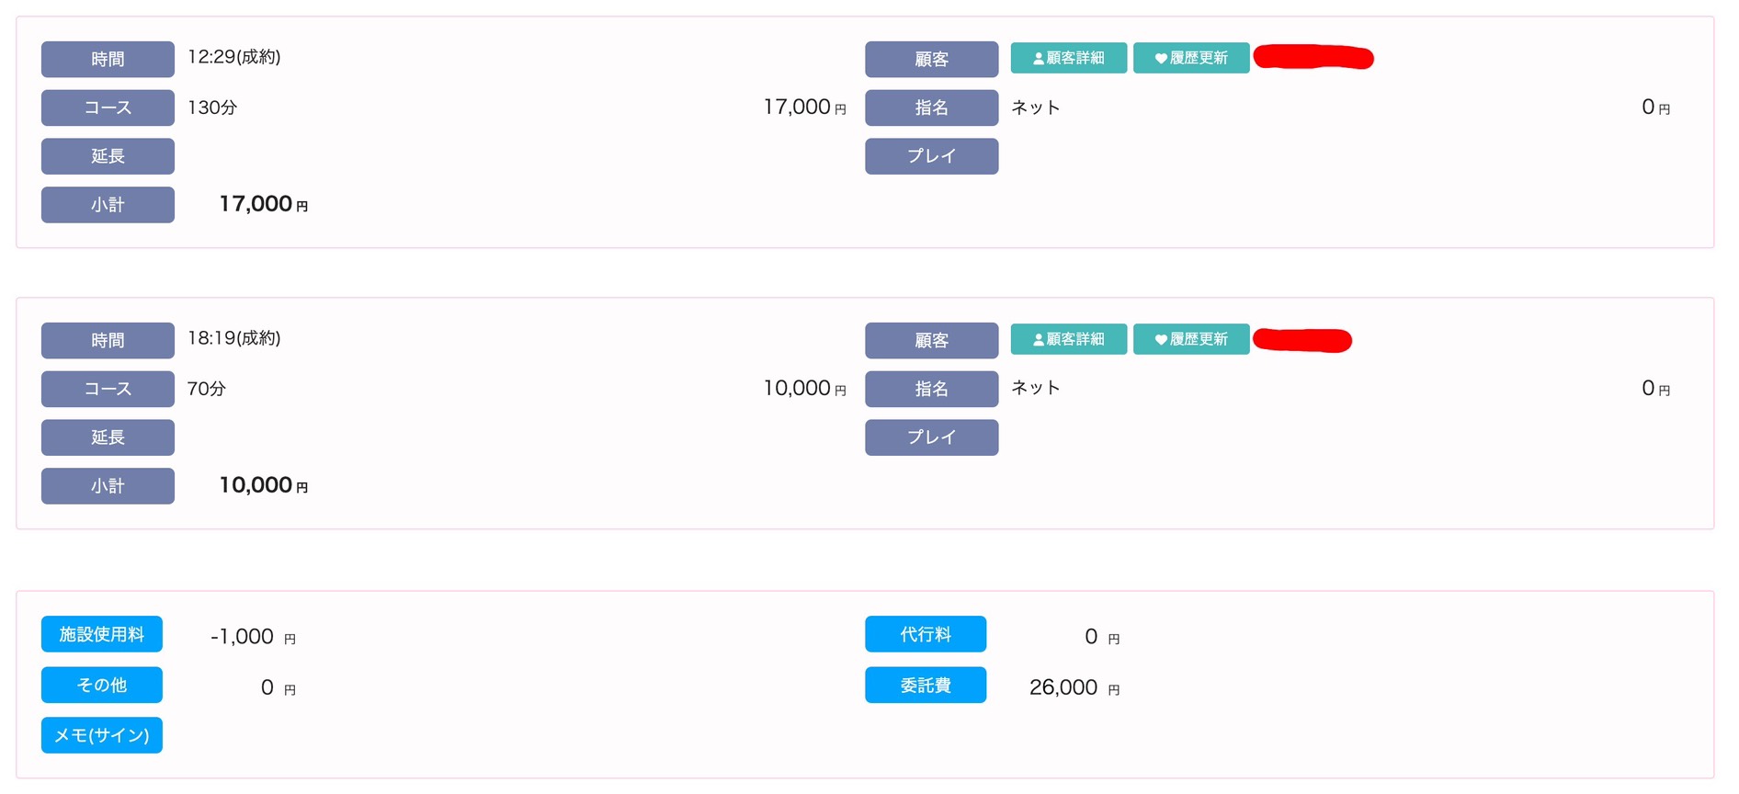Open the メモ(サイン) button

[102, 735]
